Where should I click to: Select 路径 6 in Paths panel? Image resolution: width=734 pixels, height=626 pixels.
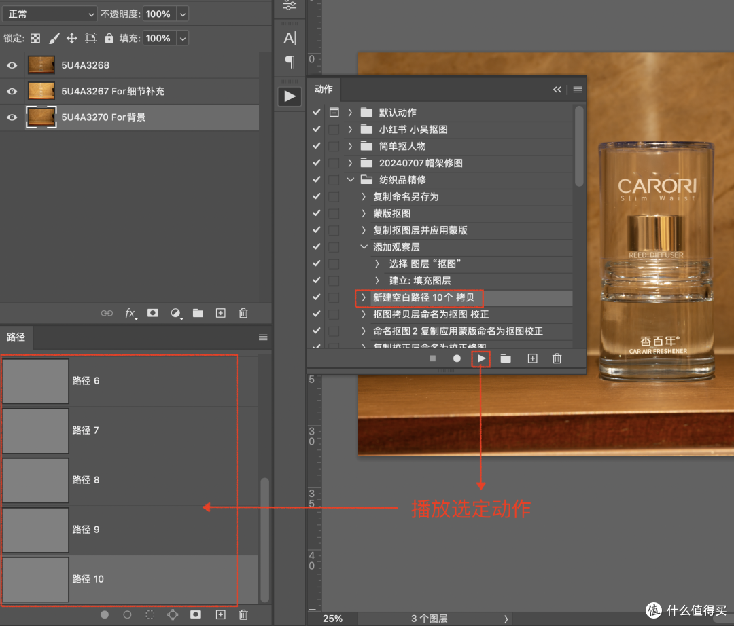tap(130, 381)
